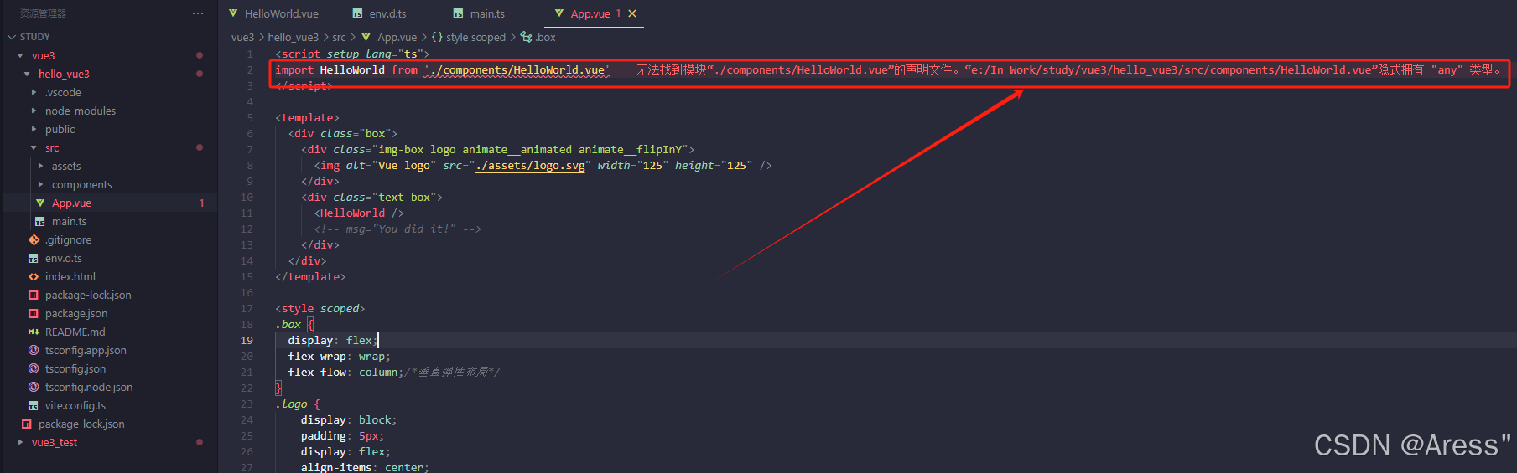Click the TS icon beside vite.config.ts
1517x473 pixels.
tap(34, 405)
